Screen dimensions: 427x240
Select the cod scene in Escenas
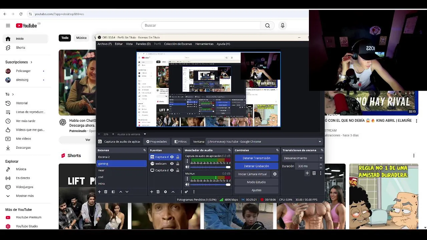click(121, 177)
